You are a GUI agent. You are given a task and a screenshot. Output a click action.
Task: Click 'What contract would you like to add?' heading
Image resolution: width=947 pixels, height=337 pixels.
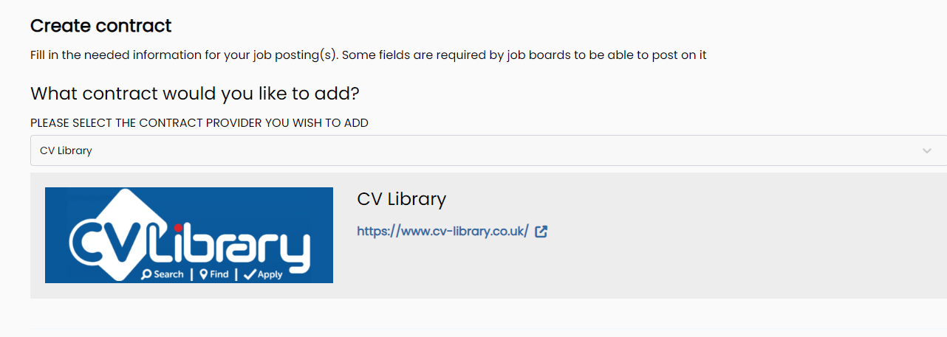pos(194,94)
